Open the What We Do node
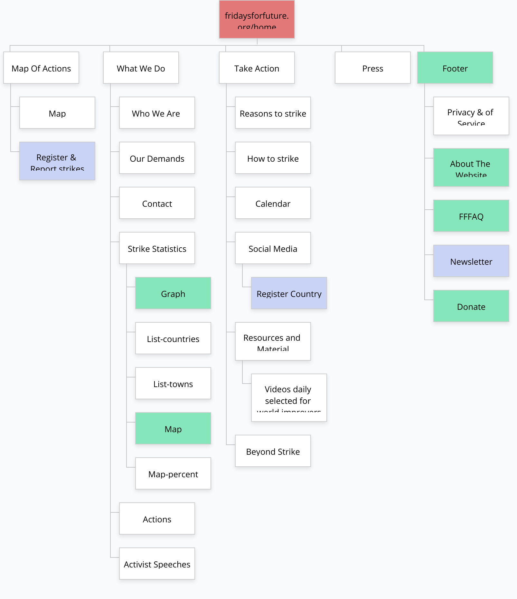Viewport: 517px width, 599px height. (x=141, y=68)
